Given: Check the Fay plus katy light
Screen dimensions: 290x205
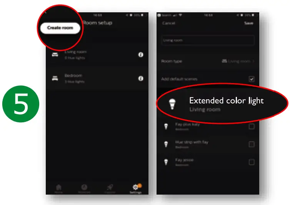Looking at the screenshot, I should click(x=252, y=127).
